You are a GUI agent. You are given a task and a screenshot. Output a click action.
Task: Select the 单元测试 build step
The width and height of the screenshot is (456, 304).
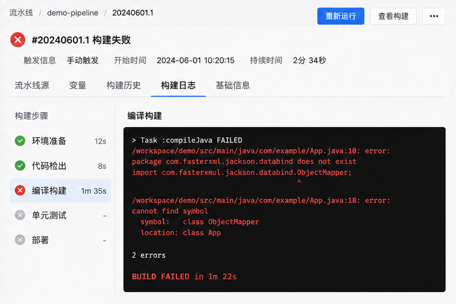pos(61,216)
